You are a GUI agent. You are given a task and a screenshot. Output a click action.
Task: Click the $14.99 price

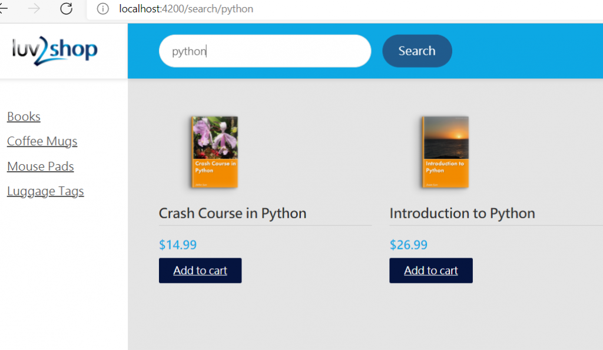pos(178,245)
